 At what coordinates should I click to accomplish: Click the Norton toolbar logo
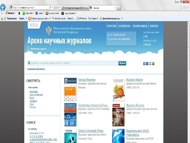(10, 13)
